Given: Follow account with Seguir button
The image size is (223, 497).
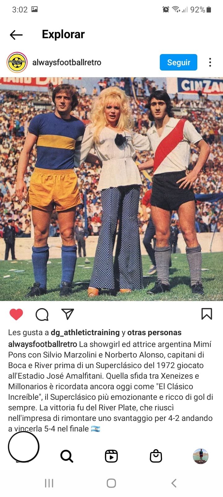Looking at the screenshot, I should coord(178,62).
